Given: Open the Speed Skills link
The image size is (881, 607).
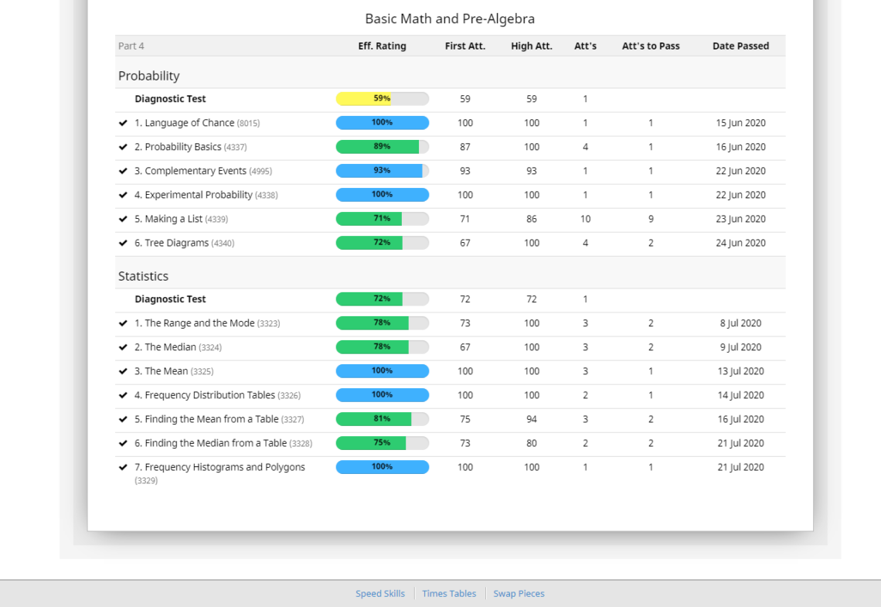Looking at the screenshot, I should coord(379,594).
